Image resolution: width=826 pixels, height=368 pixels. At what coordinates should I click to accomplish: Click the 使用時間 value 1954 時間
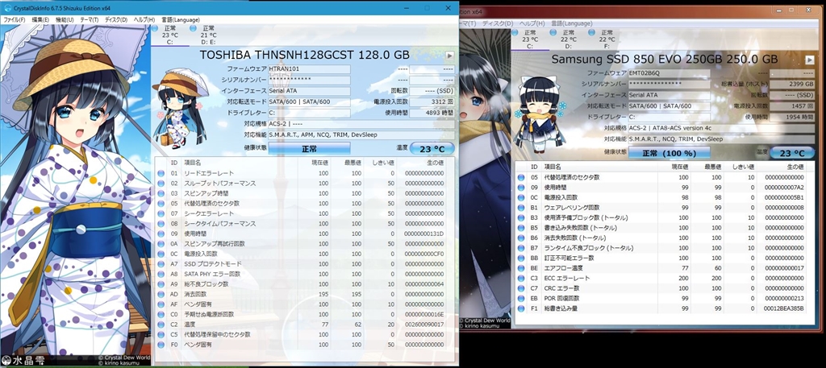792,117
